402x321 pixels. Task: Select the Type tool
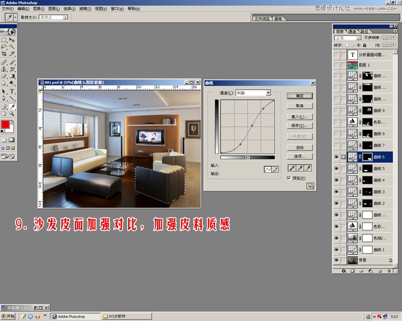click(x=12, y=92)
